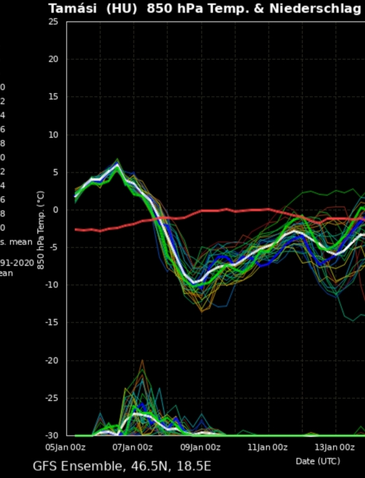Click the "GFS Ensemble, 46.5N, 18.5E" footer text
The height and width of the screenshot is (478, 365).
pos(122,466)
